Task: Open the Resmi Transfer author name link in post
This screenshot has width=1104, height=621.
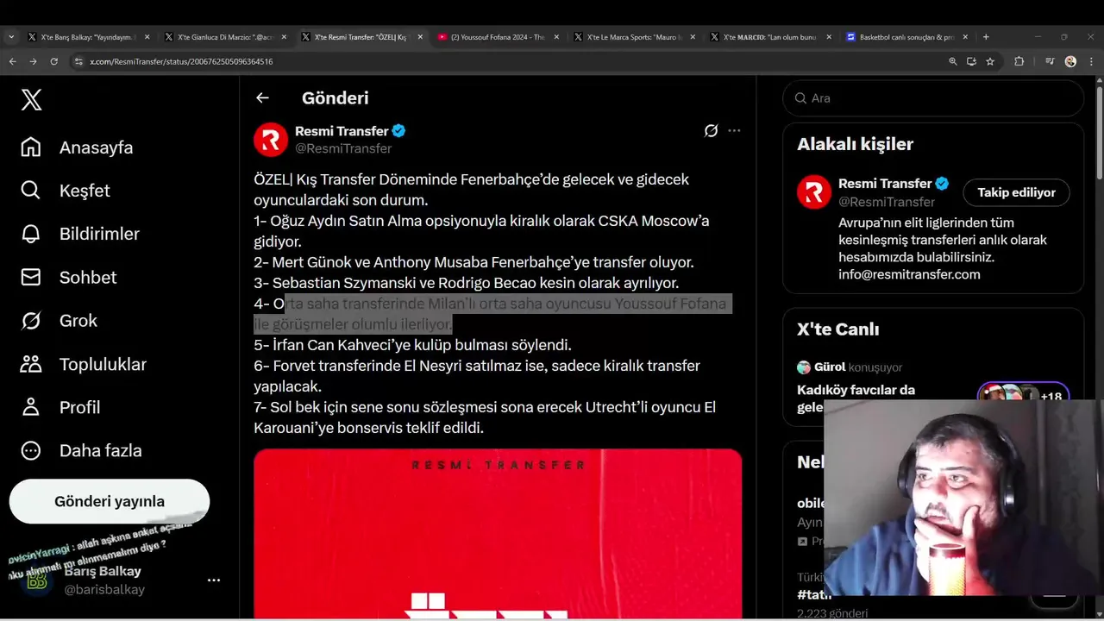Action: [342, 131]
